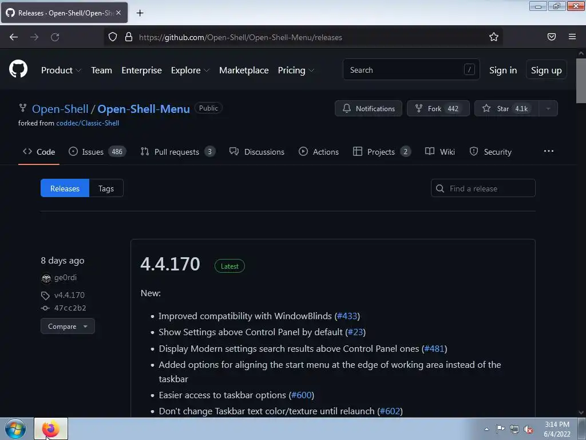The image size is (586, 440).
Task: Open issue #600 link
Action: point(301,395)
